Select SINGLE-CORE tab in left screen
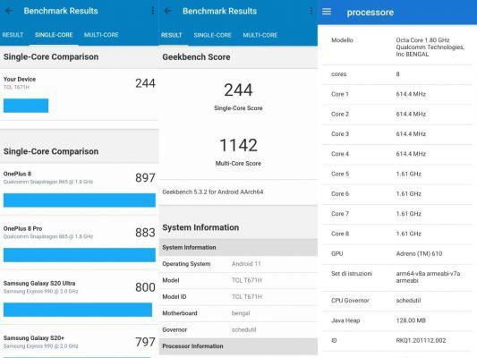The width and height of the screenshot is (477, 358). point(54,35)
